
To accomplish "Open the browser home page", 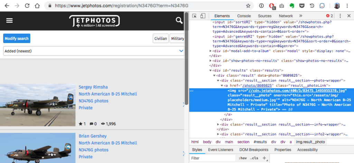I will point(37,6).
